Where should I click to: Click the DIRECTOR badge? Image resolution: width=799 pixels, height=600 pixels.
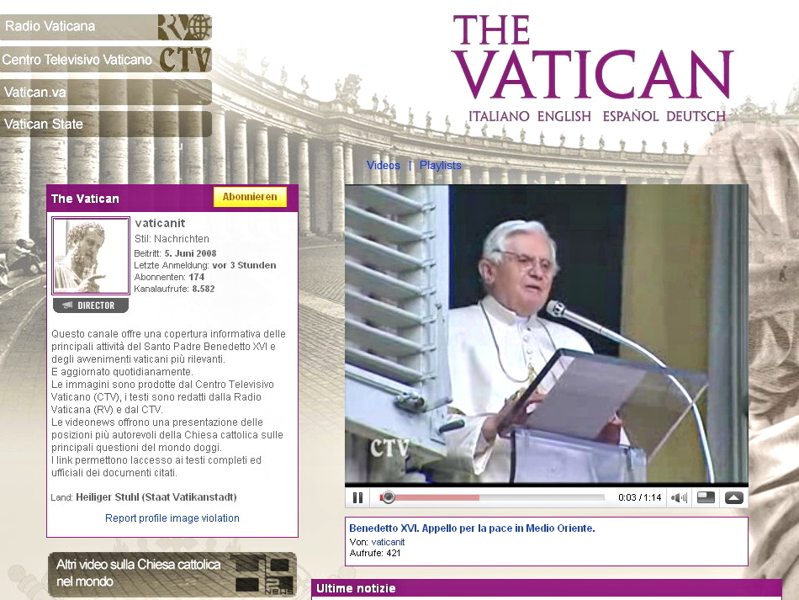[x=91, y=305]
